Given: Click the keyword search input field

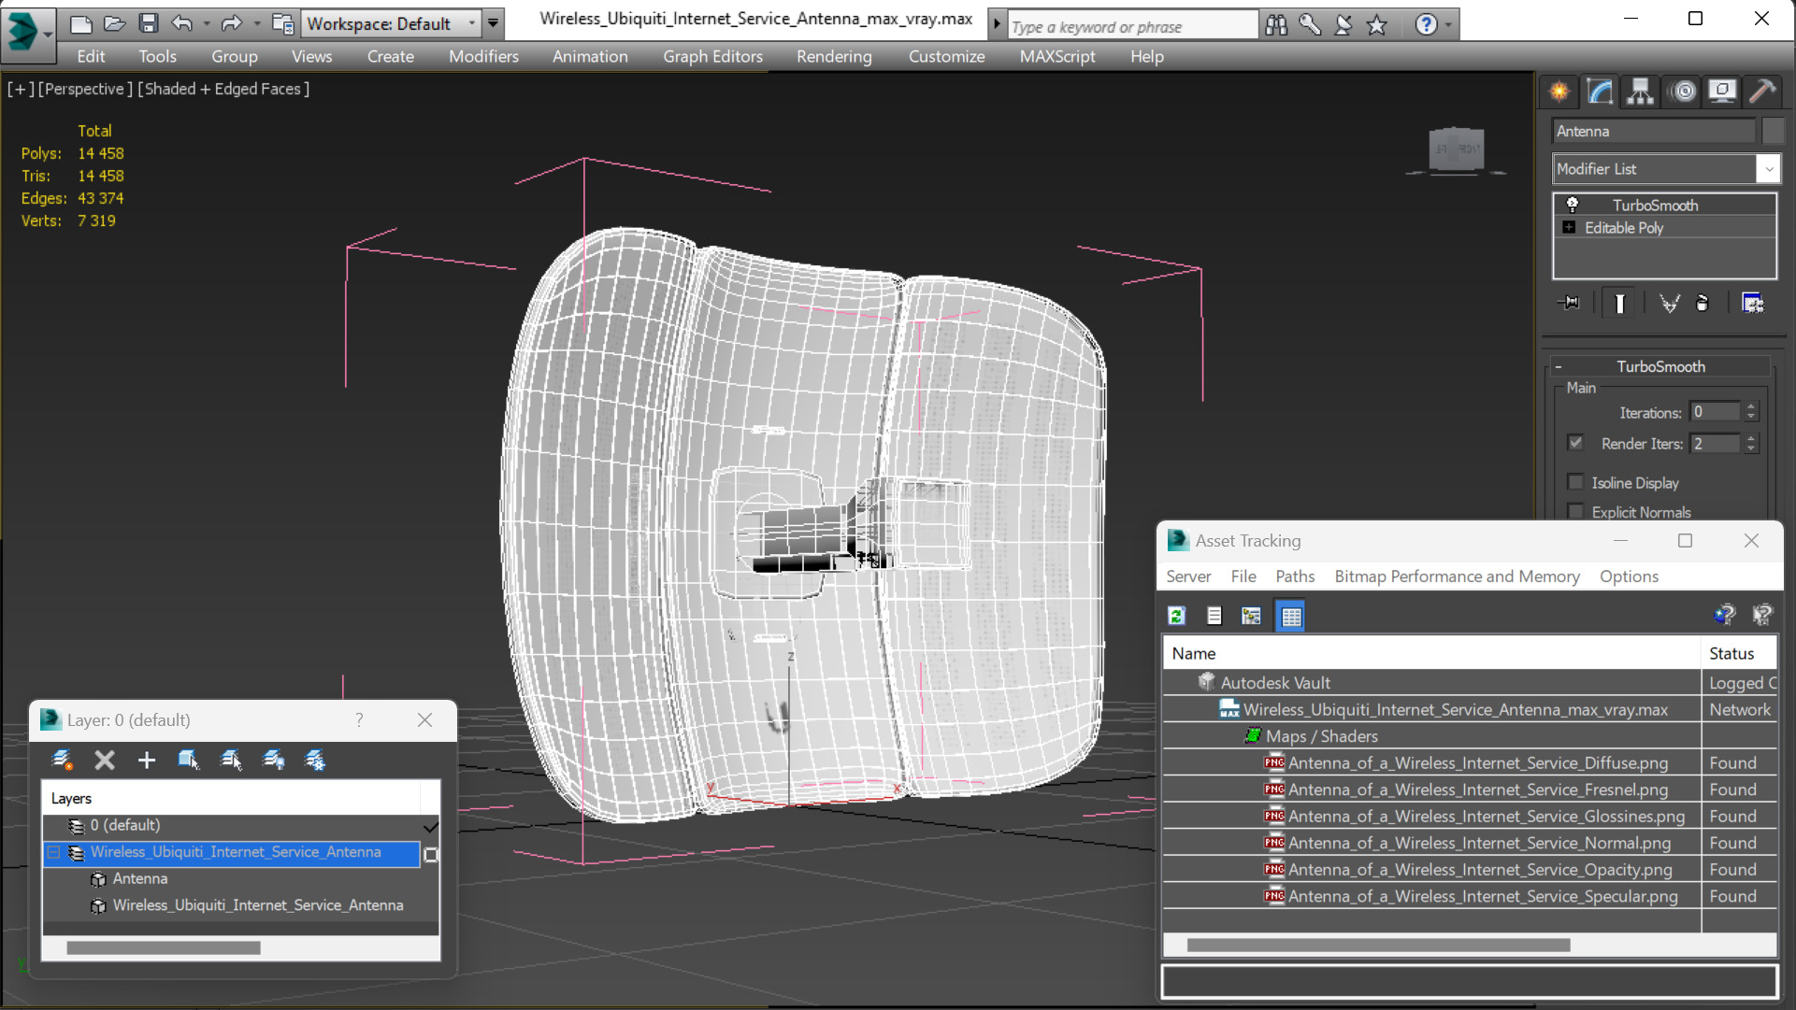Looking at the screenshot, I should (x=1131, y=27).
